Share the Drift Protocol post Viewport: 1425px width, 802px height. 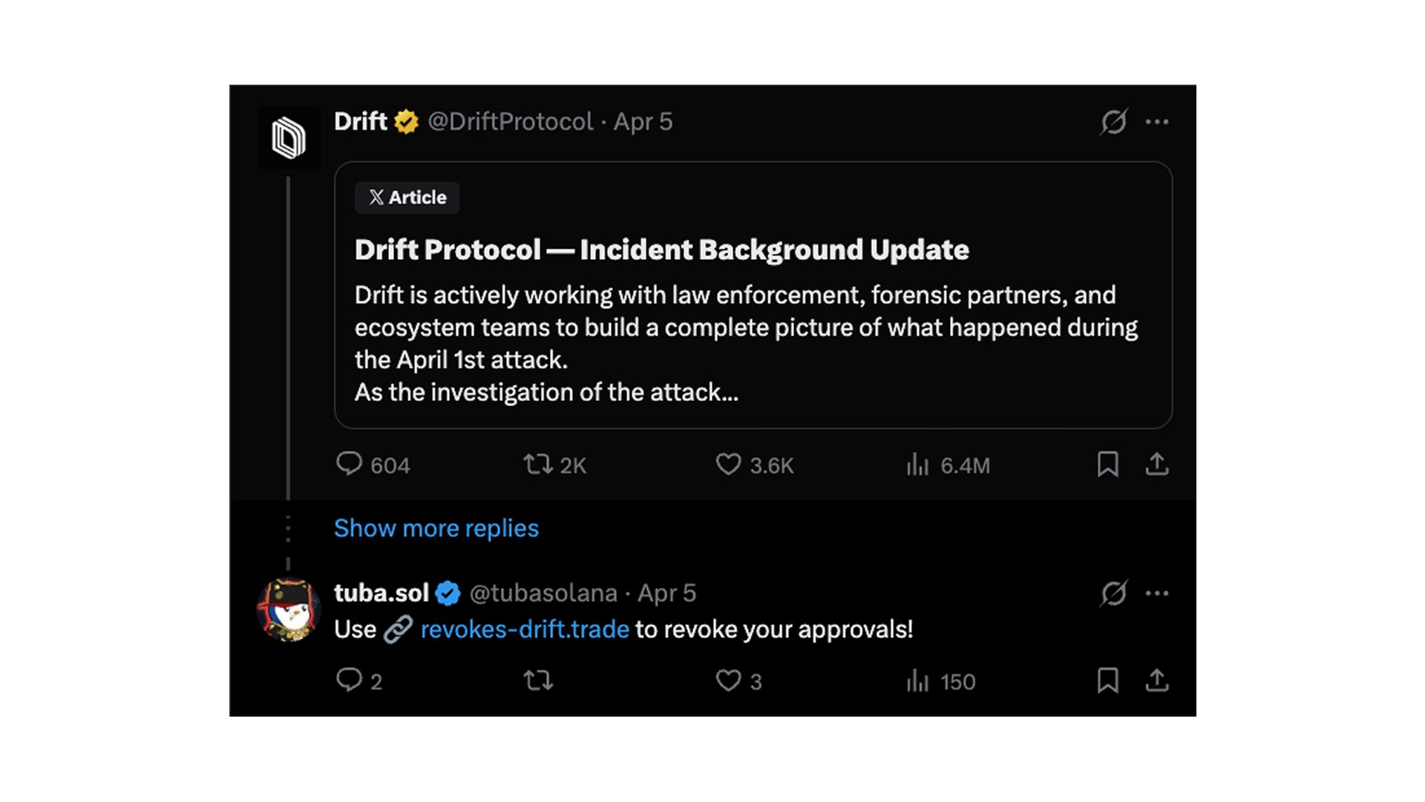pos(1156,464)
